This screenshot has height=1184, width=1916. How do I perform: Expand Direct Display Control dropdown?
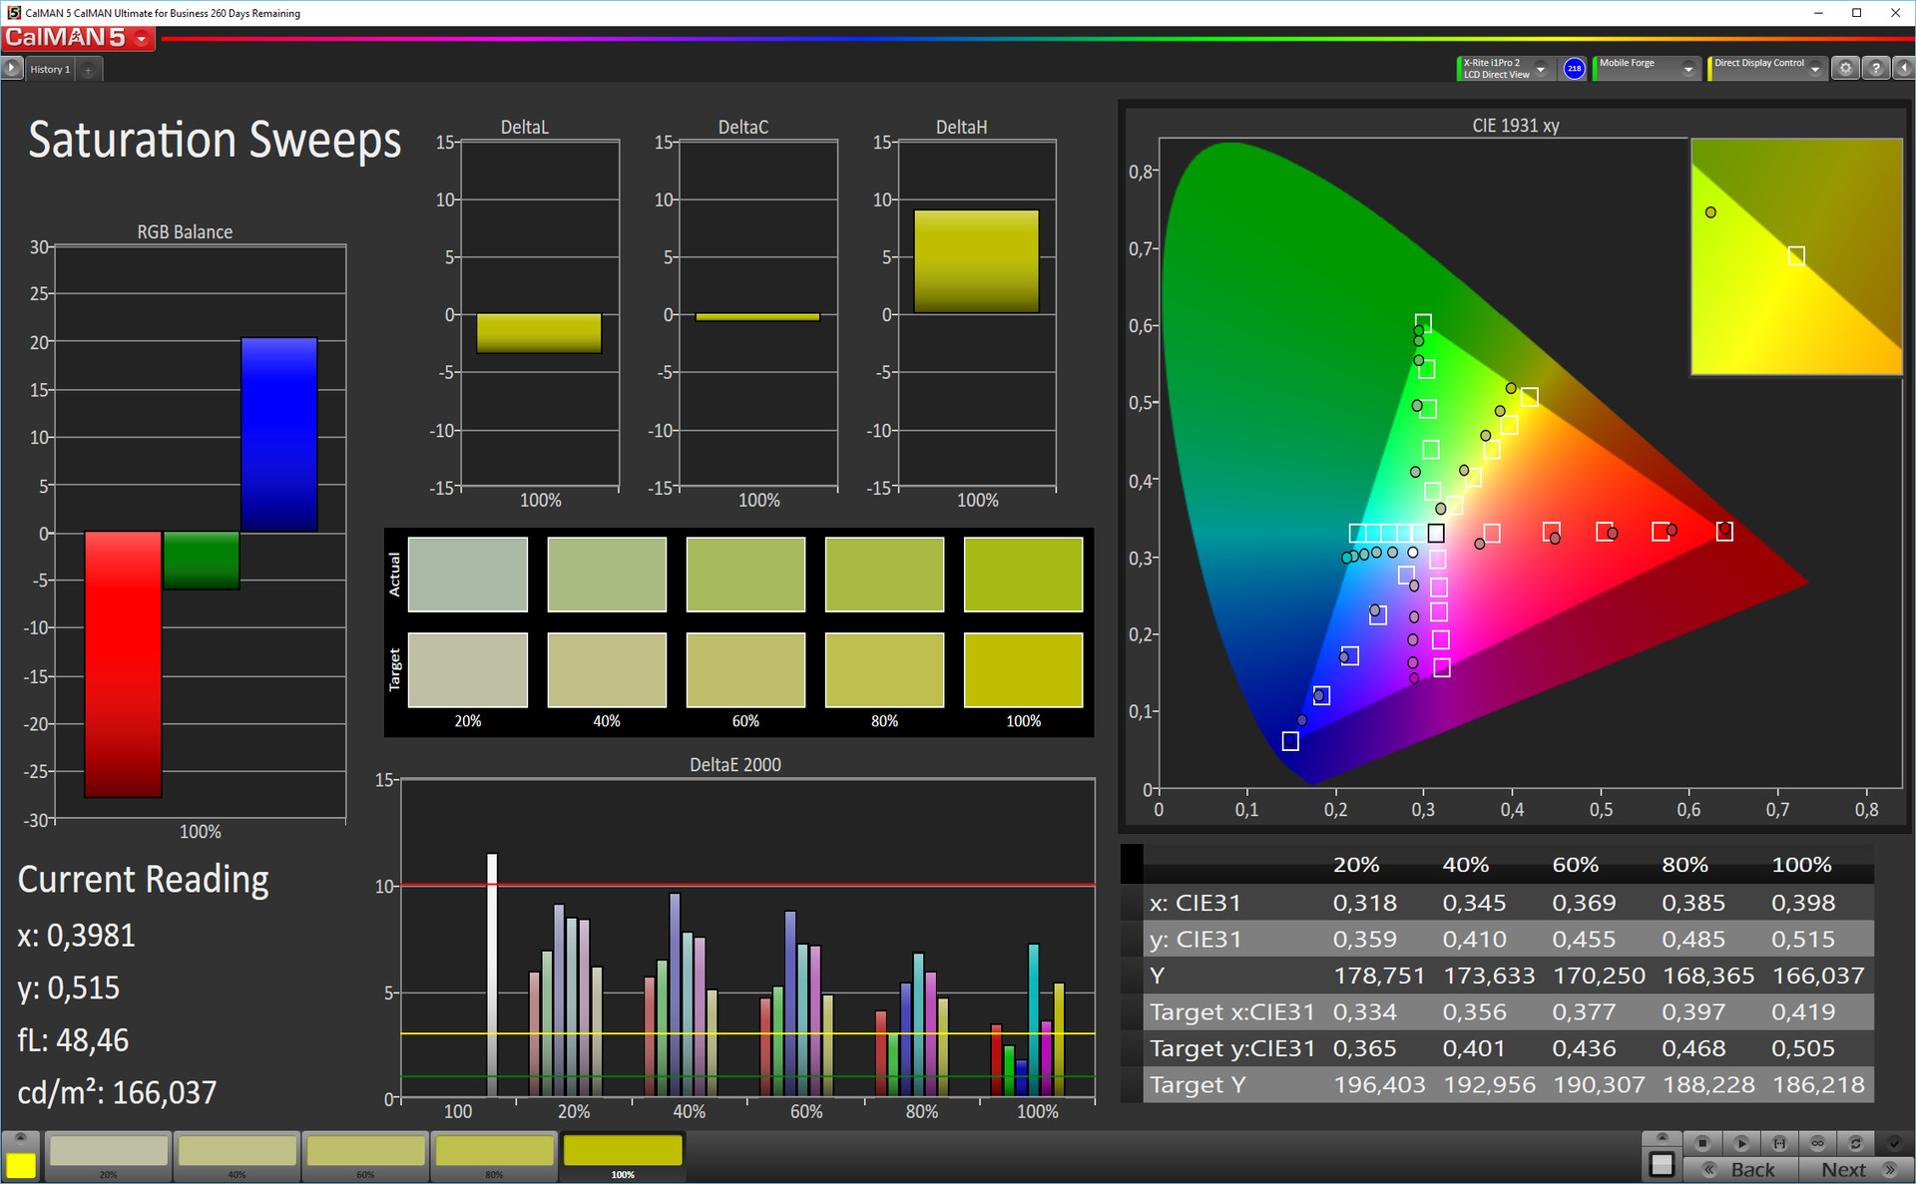[x=1815, y=69]
